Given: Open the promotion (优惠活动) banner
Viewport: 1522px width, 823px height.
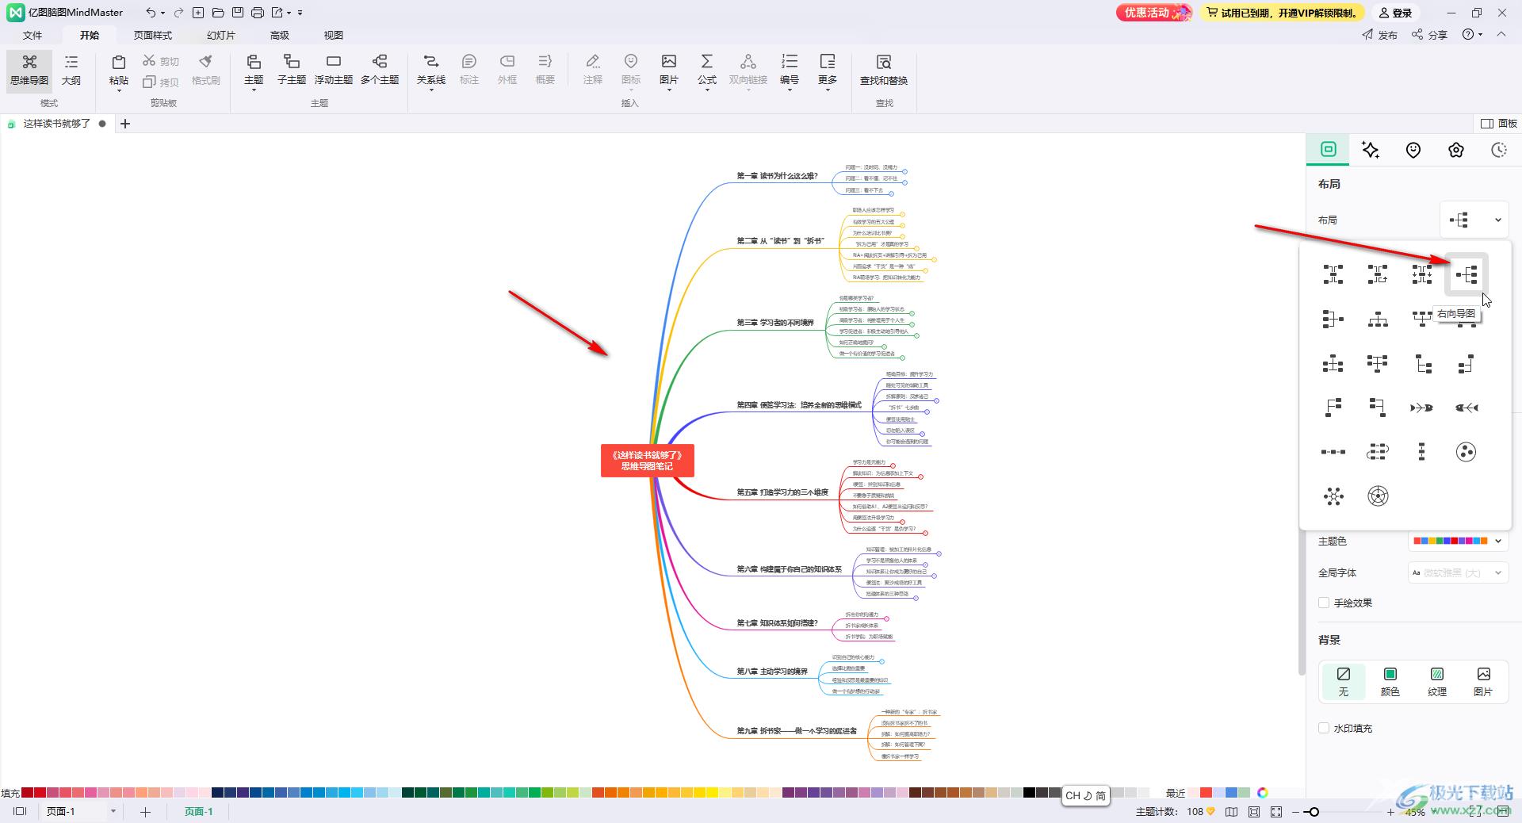Looking at the screenshot, I should (x=1154, y=13).
